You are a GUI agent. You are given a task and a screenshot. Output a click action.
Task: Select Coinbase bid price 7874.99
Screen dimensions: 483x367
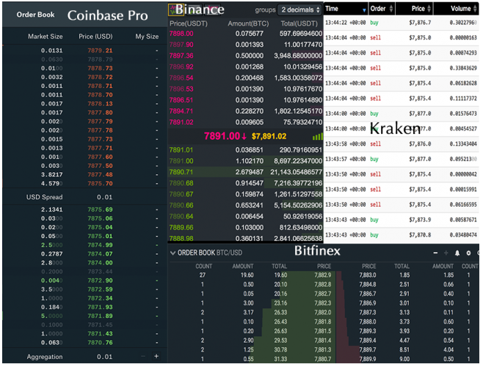100,245
